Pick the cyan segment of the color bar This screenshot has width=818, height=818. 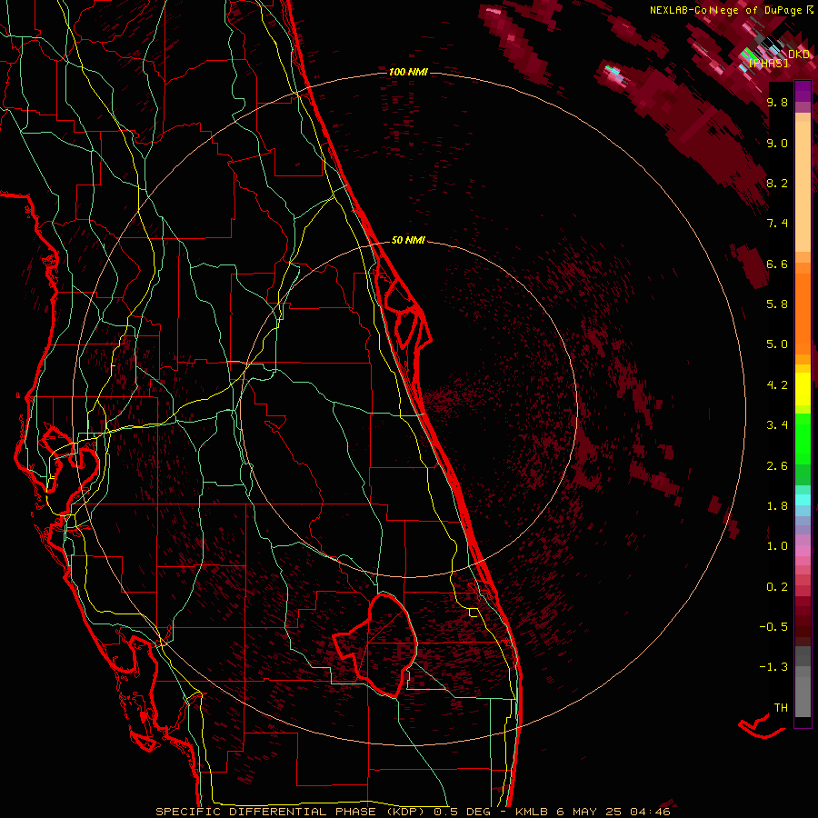coord(803,500)
